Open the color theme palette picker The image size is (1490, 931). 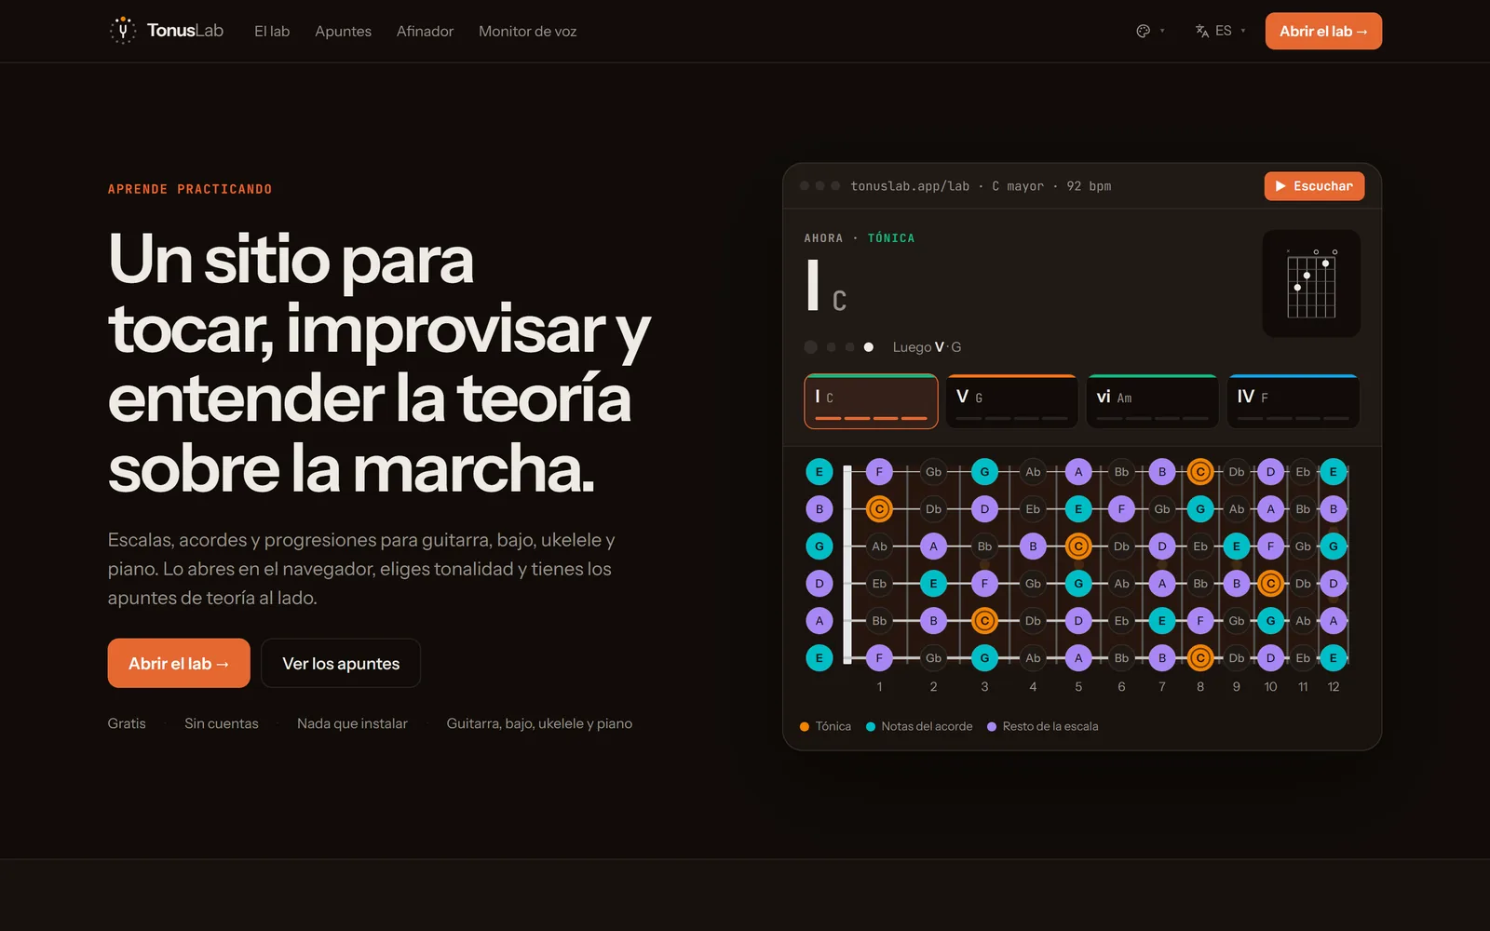[1151, 31]
